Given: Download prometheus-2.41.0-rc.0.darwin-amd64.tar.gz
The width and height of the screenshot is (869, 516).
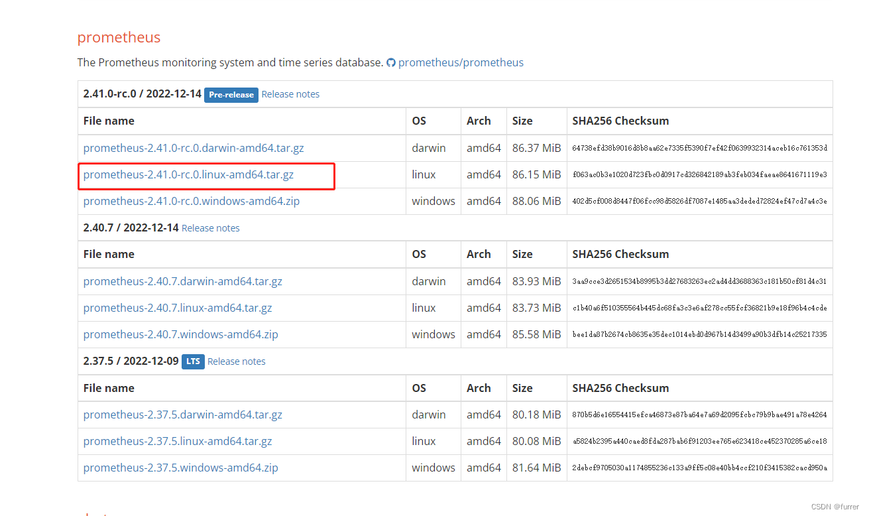Looking at the screenshot, I should (x=194, y=148).
